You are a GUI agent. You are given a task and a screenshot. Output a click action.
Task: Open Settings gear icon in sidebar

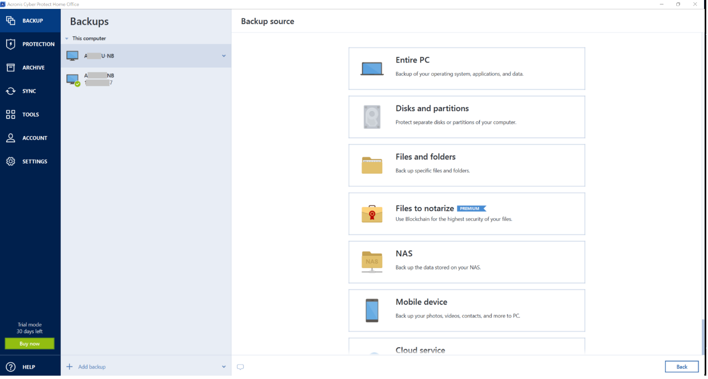click(x=11, y=161)
